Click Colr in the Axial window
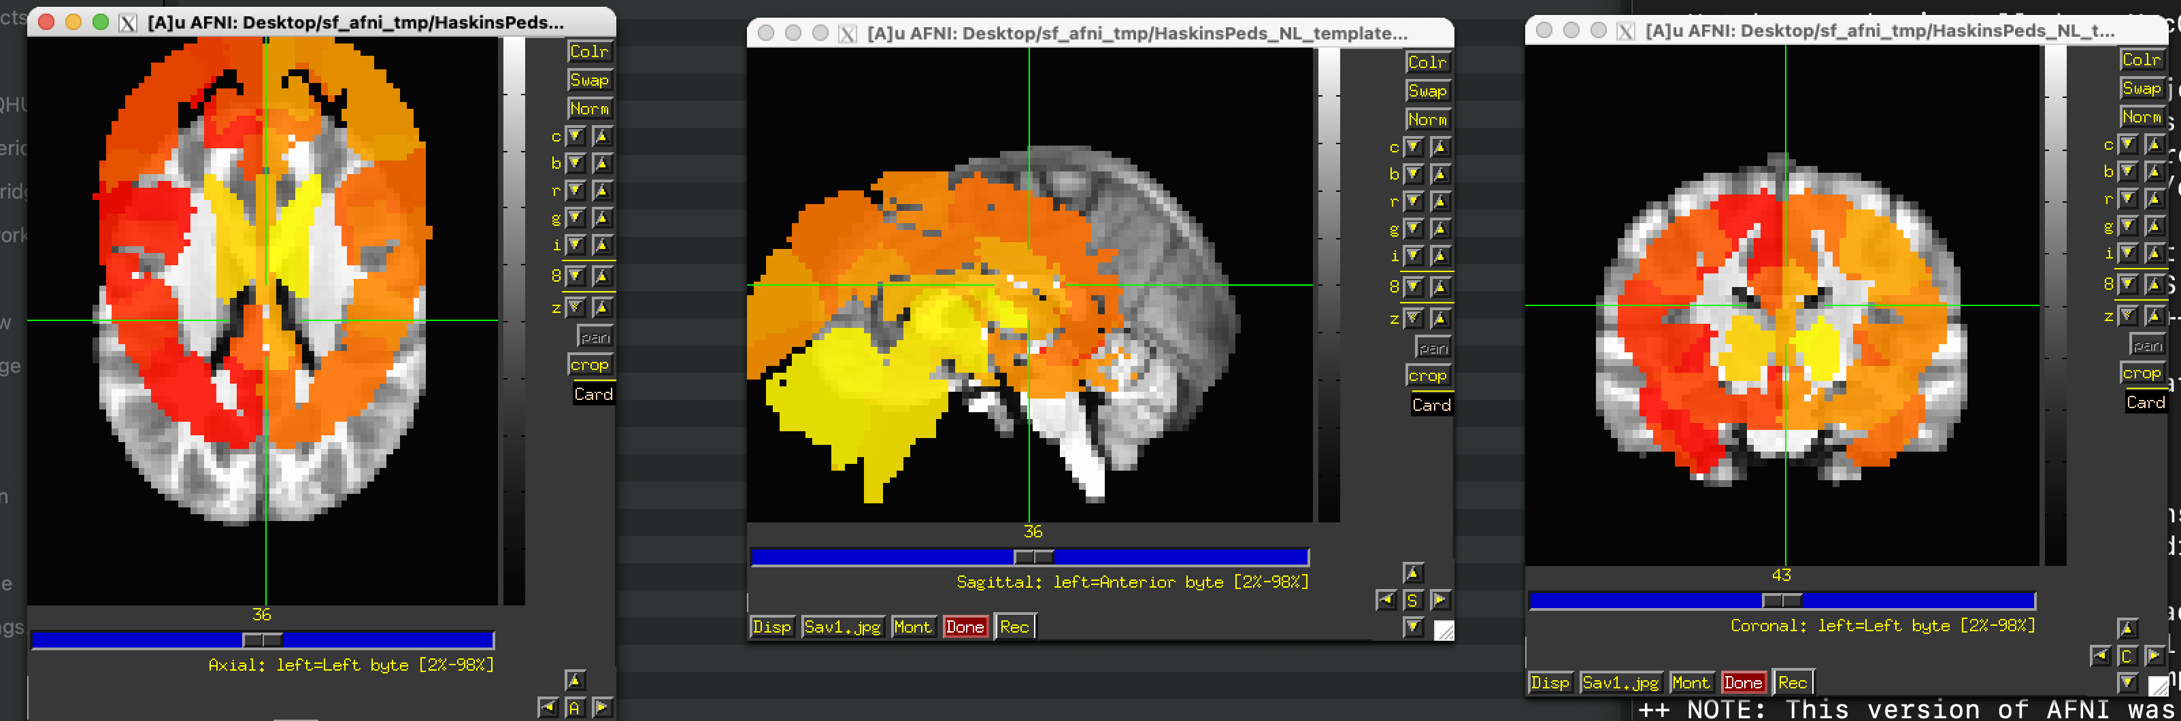The height and width of the screenshot is (721, 2181). [x=589, y=52]
